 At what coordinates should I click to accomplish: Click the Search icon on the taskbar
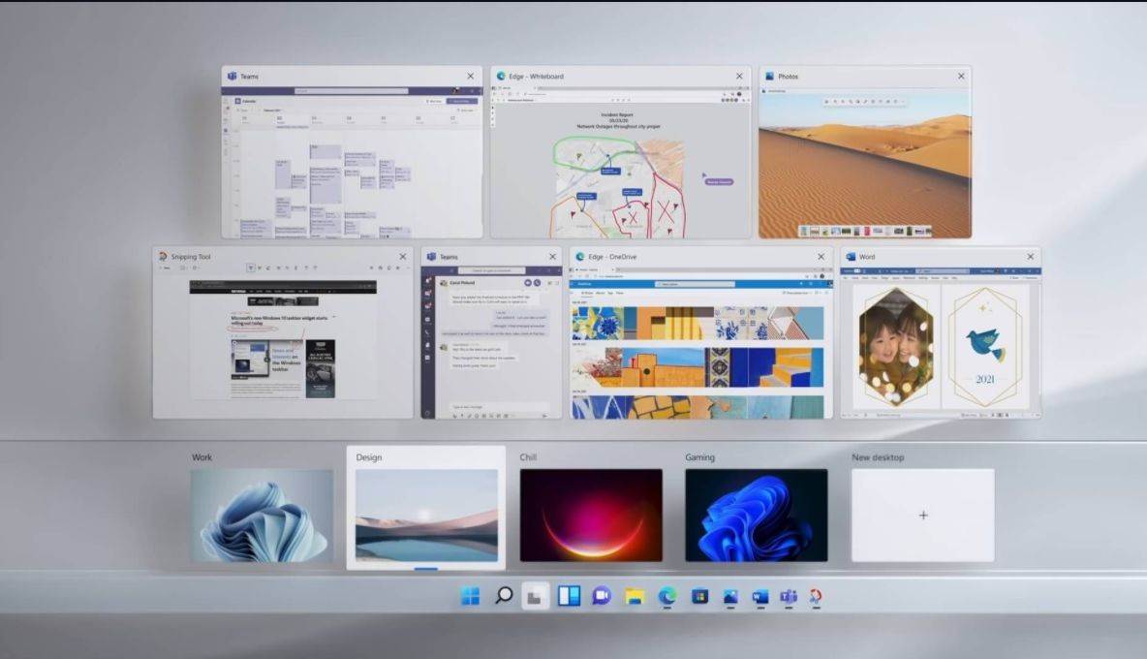point(505,598)
